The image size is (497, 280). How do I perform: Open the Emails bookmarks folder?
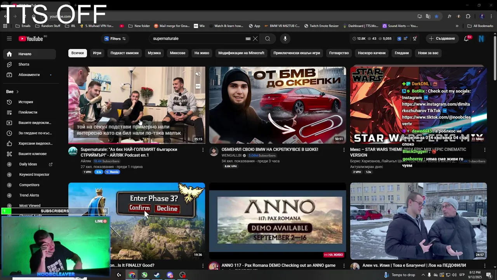[23, 26]
